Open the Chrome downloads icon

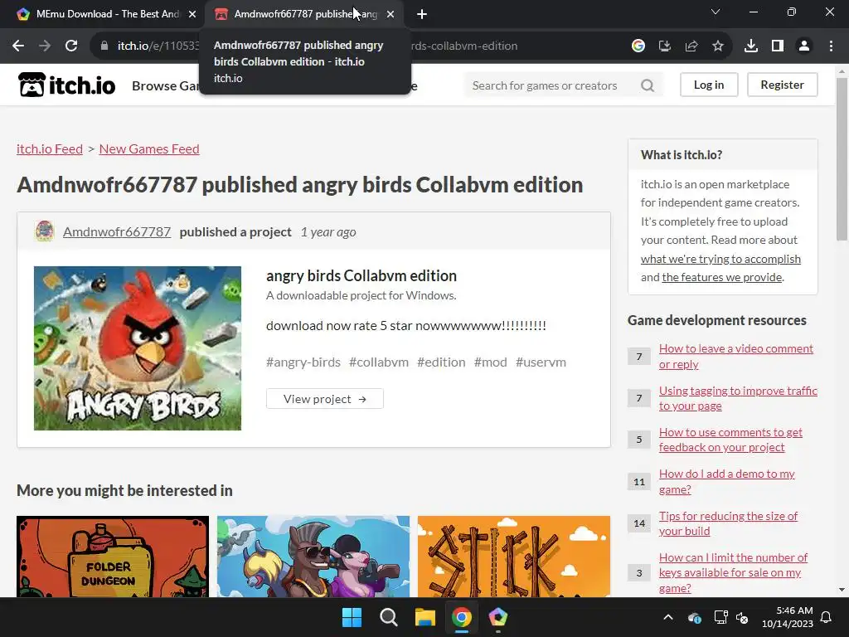[x=751, y=46]
